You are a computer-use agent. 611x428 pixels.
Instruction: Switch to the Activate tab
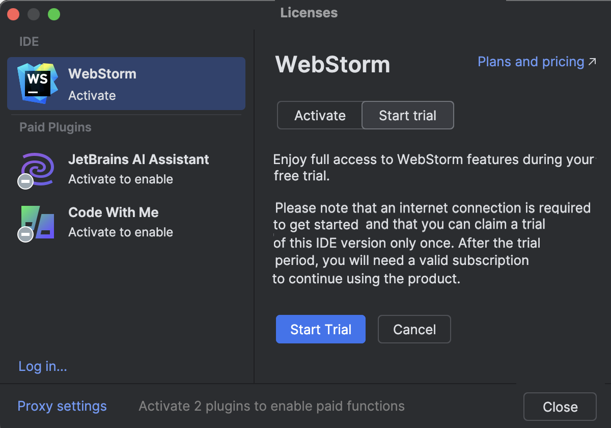(319, 115)
